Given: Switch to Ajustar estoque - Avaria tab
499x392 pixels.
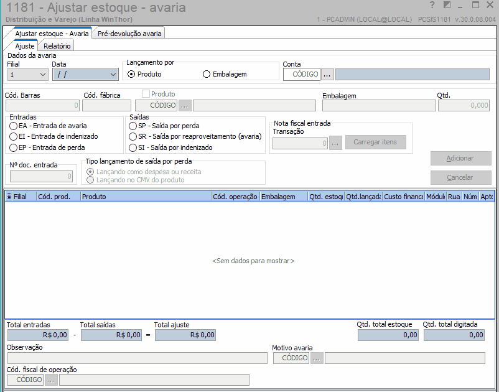Looking at the screenshot, I should click(52, 34).
